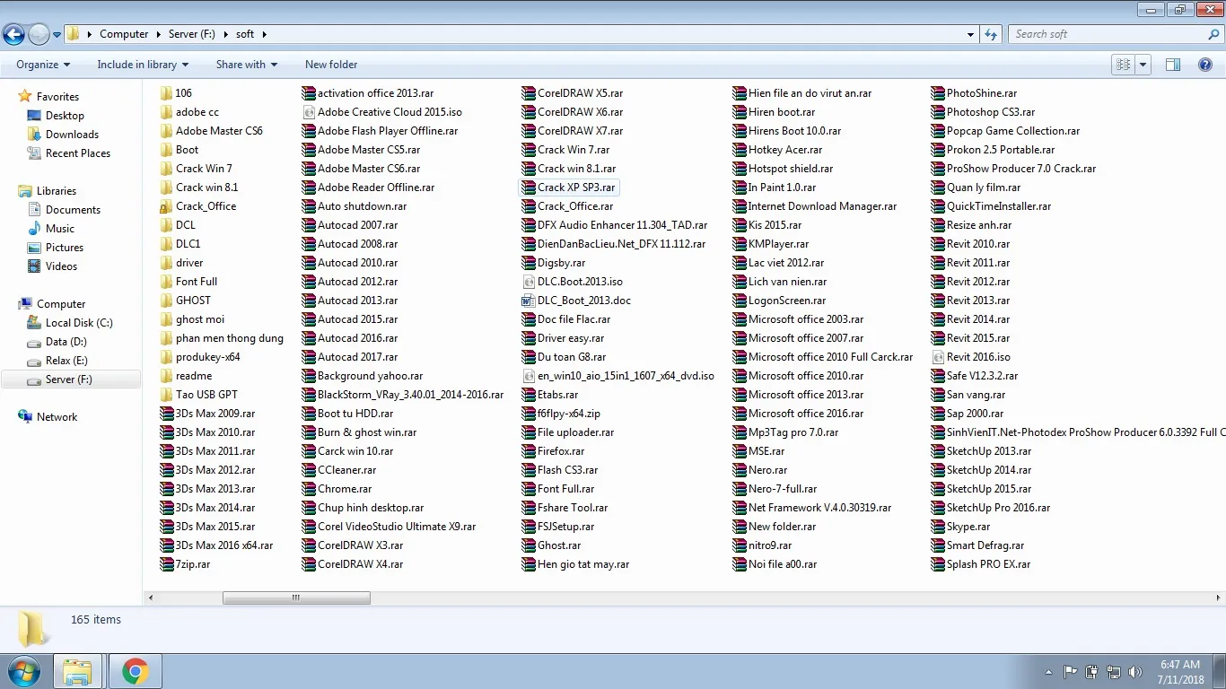Select Recent Places in Favorites
The image size is (1226, 689).
[x=78, y=153]
